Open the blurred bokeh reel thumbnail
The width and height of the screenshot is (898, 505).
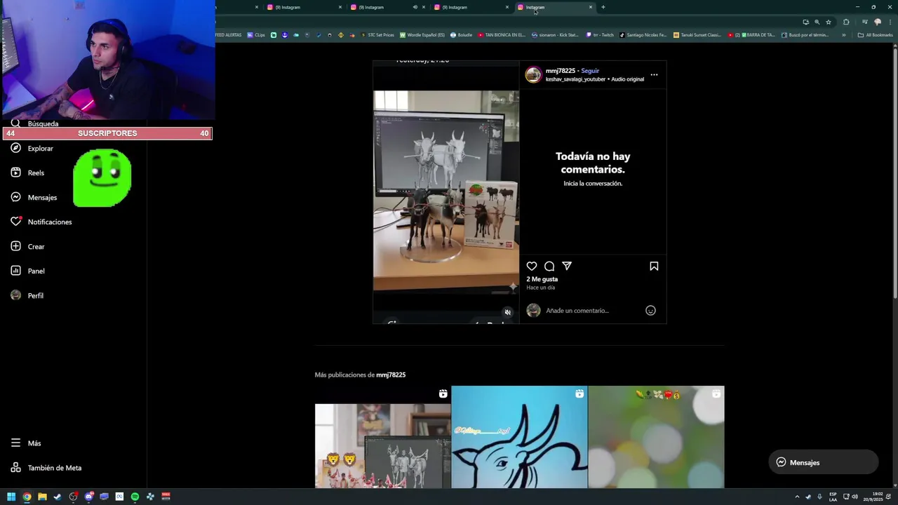[656, 437]
